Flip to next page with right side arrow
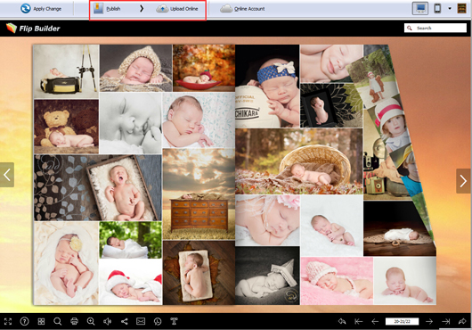This screenshot has width=472, height=330. coord(463,181)
